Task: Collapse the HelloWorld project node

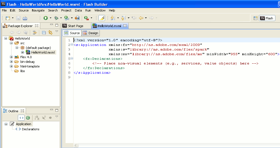Action: coord(6,39)
